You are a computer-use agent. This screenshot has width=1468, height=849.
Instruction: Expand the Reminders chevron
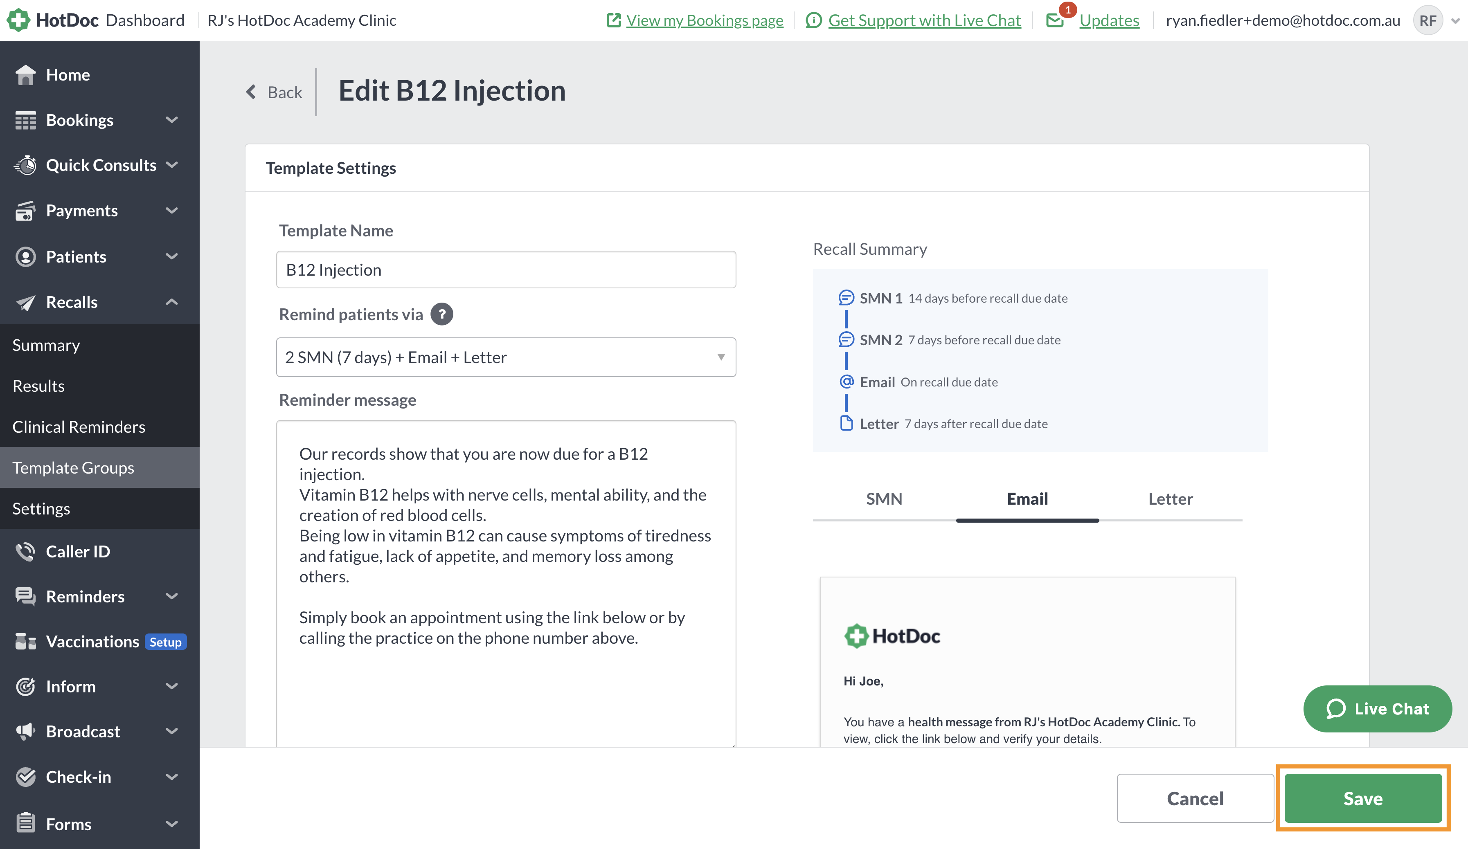(x=171, y=596)
